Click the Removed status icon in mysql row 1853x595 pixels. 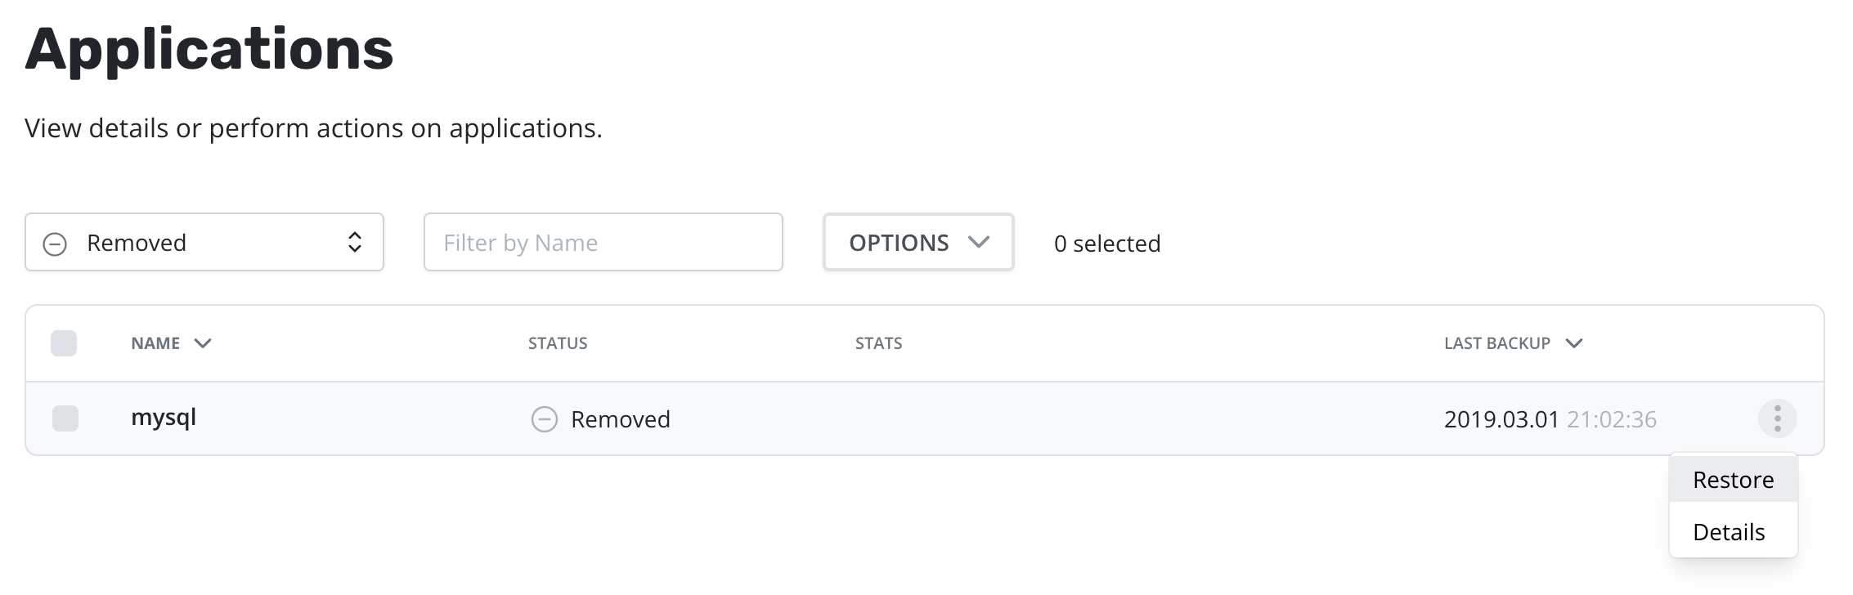point(545,419)
